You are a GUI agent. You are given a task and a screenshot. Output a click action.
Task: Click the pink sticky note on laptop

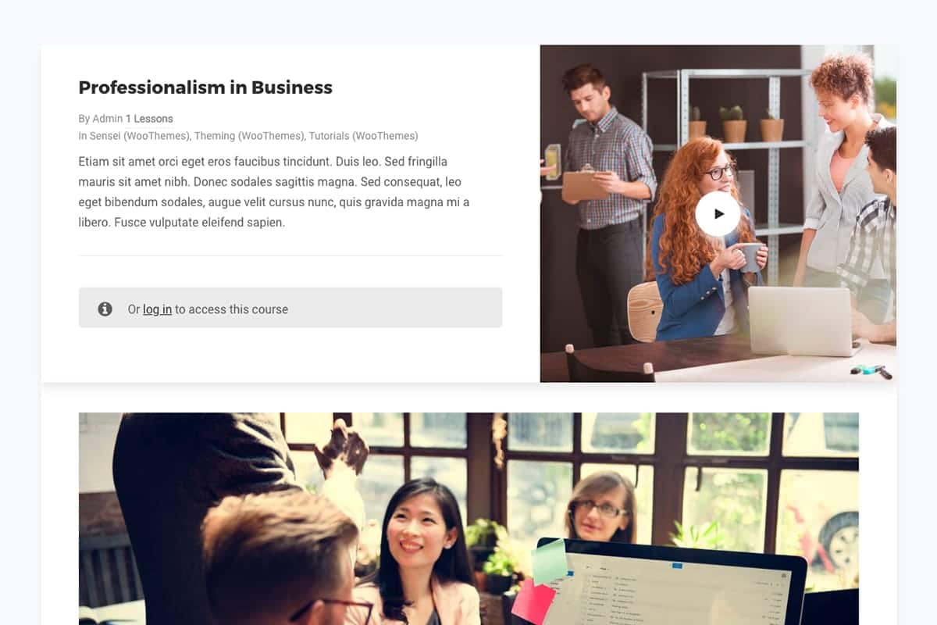(x=533, y=602)
